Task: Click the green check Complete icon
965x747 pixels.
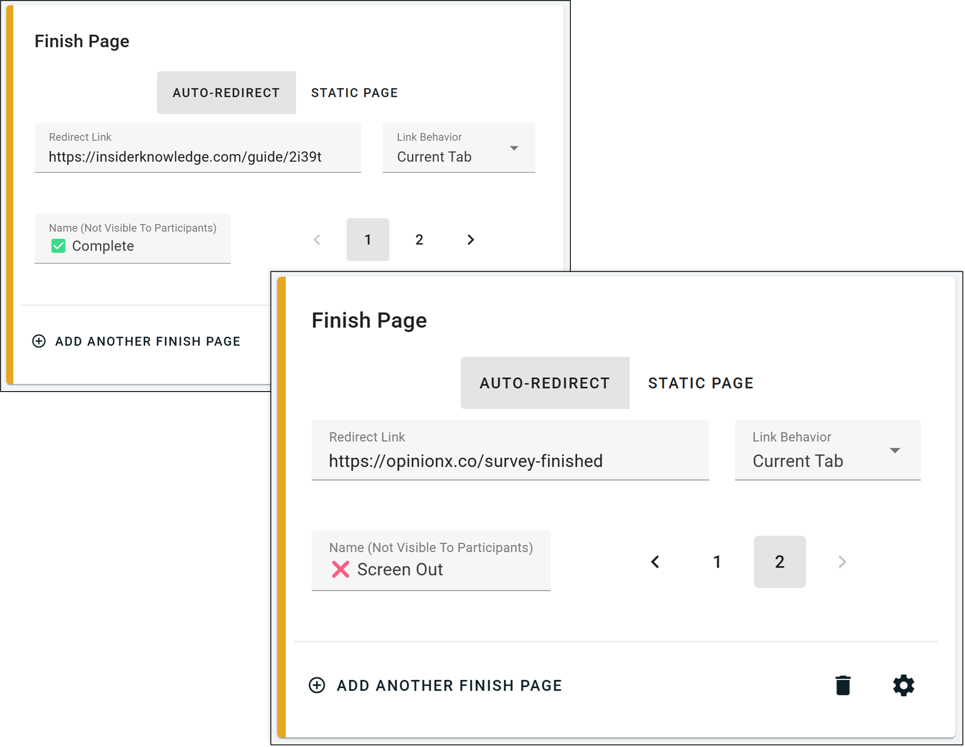Action: [58, 246]
